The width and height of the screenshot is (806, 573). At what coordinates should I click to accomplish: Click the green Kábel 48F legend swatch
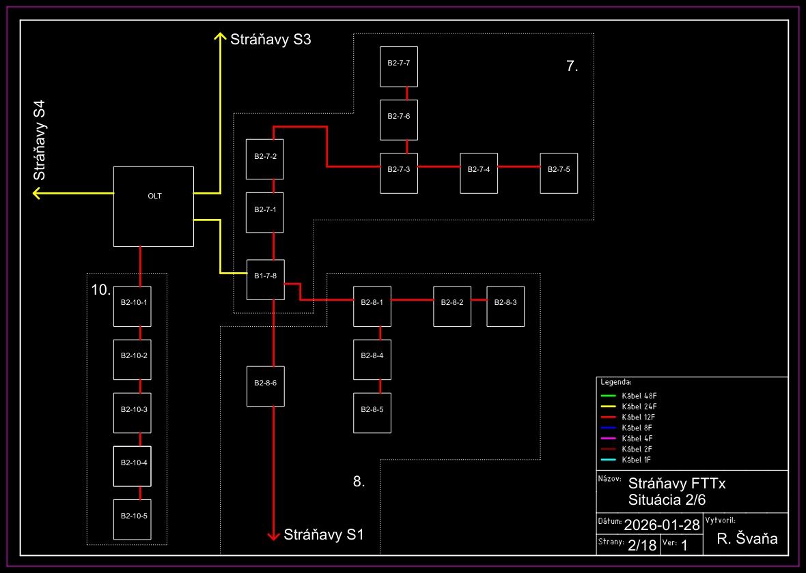pyautogui.click(x=608, y=396)
